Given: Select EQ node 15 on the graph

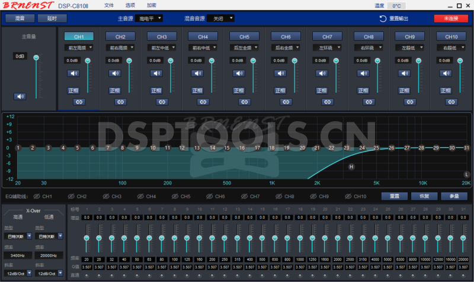Looking at the screenshot, I should (x=227, y=148).
